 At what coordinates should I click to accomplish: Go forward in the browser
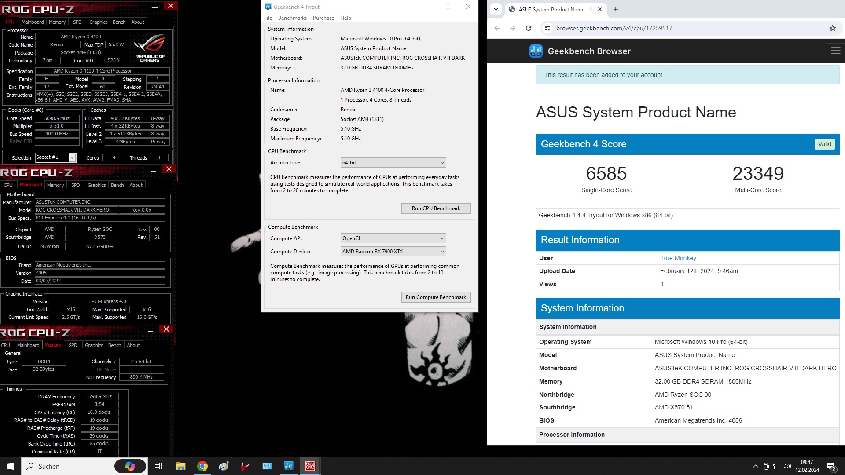[512, 28]
